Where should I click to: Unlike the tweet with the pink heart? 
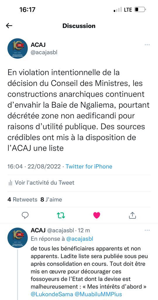click(97, 215)
